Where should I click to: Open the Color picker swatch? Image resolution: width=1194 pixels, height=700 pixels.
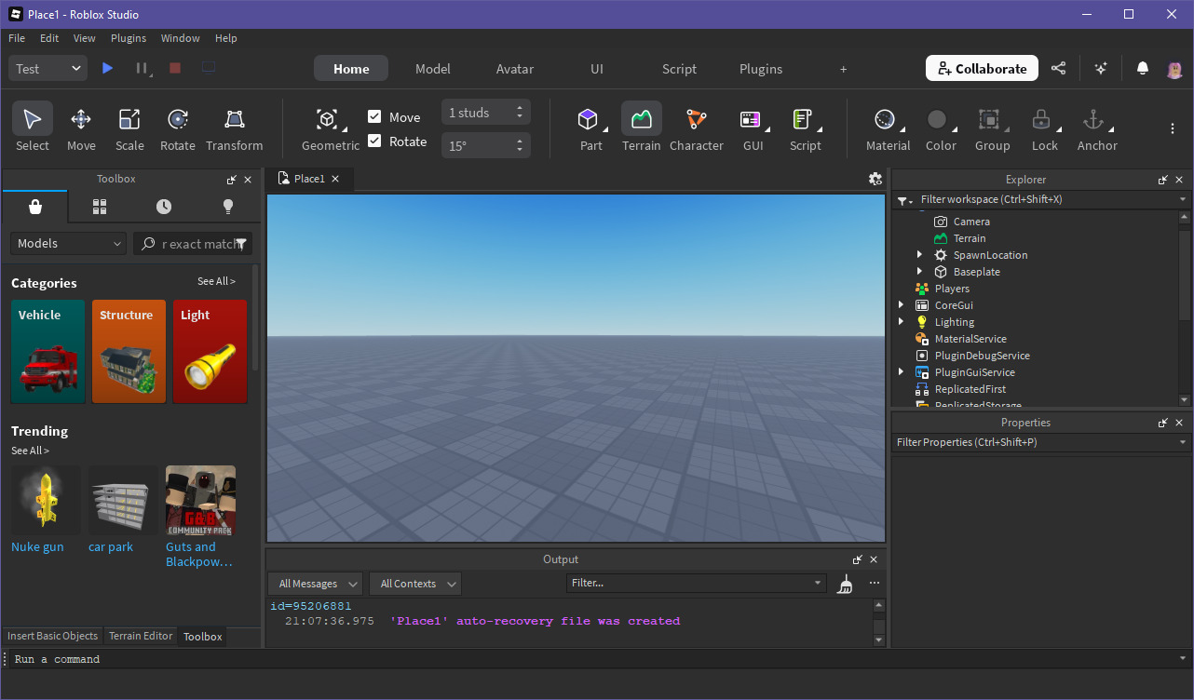coord(937,119)
